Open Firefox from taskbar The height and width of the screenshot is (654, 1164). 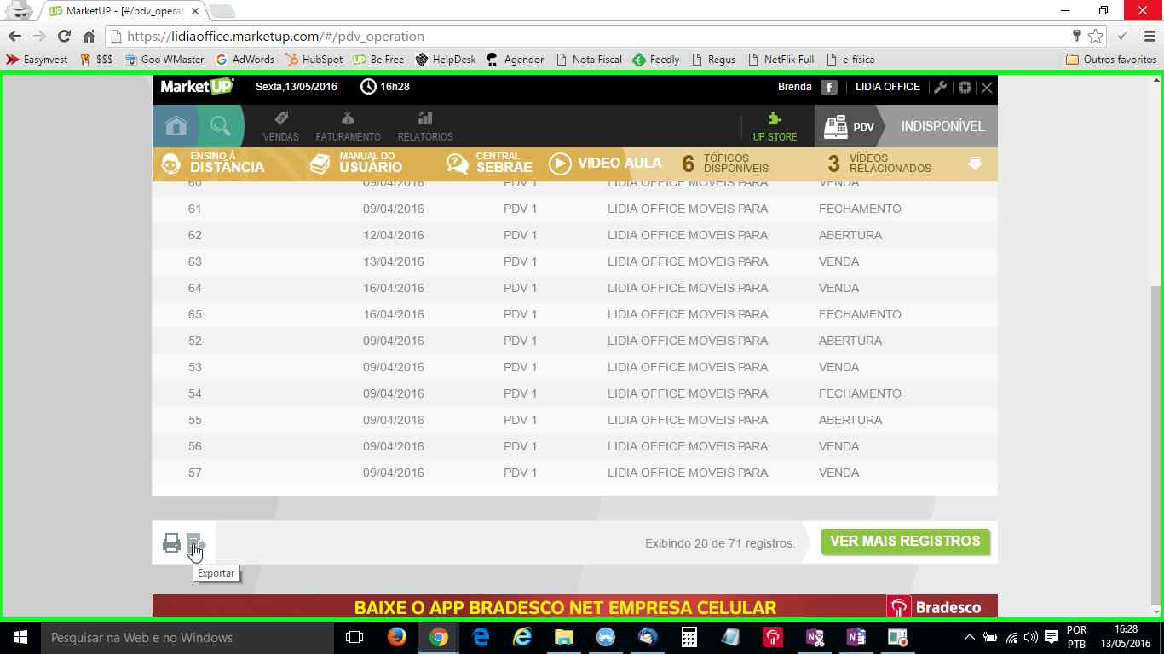[397, 637]
